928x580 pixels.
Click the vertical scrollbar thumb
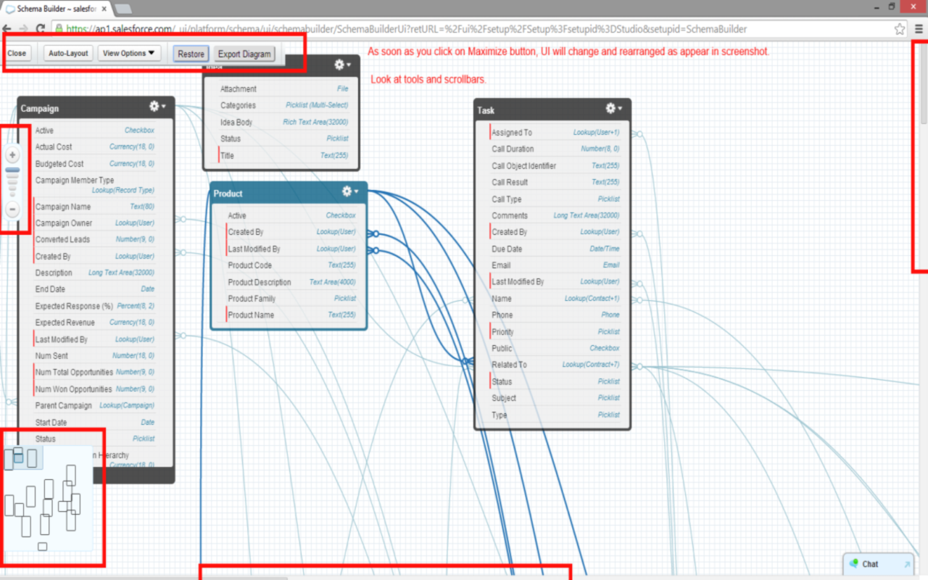point(923,83)
